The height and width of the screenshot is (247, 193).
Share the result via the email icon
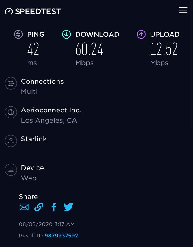(24, 207)
